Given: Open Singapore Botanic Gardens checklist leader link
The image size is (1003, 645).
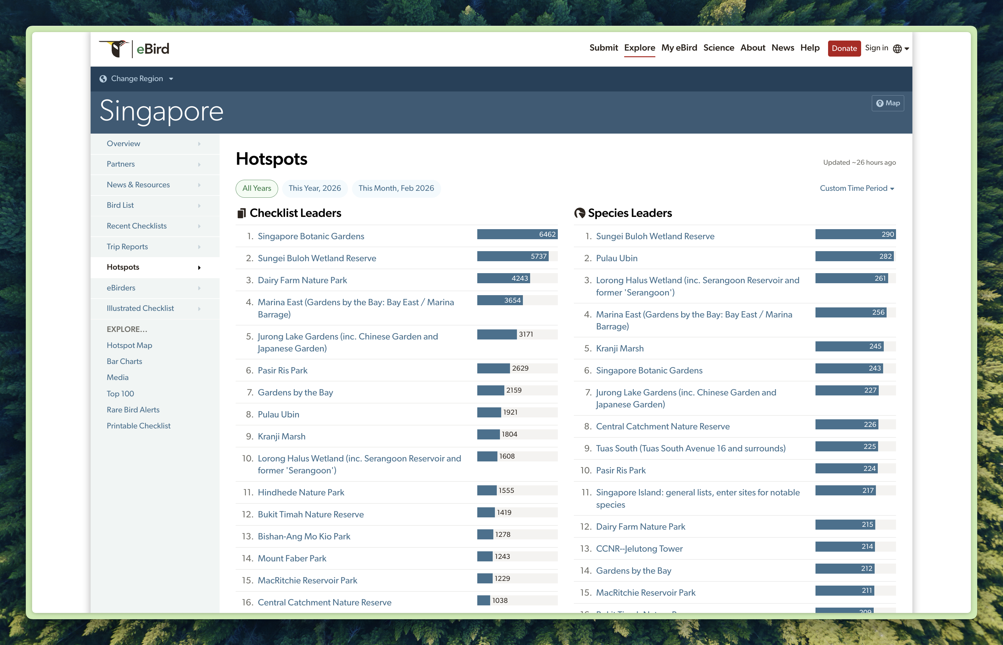Looking at the screenshot, I should 311,236.
